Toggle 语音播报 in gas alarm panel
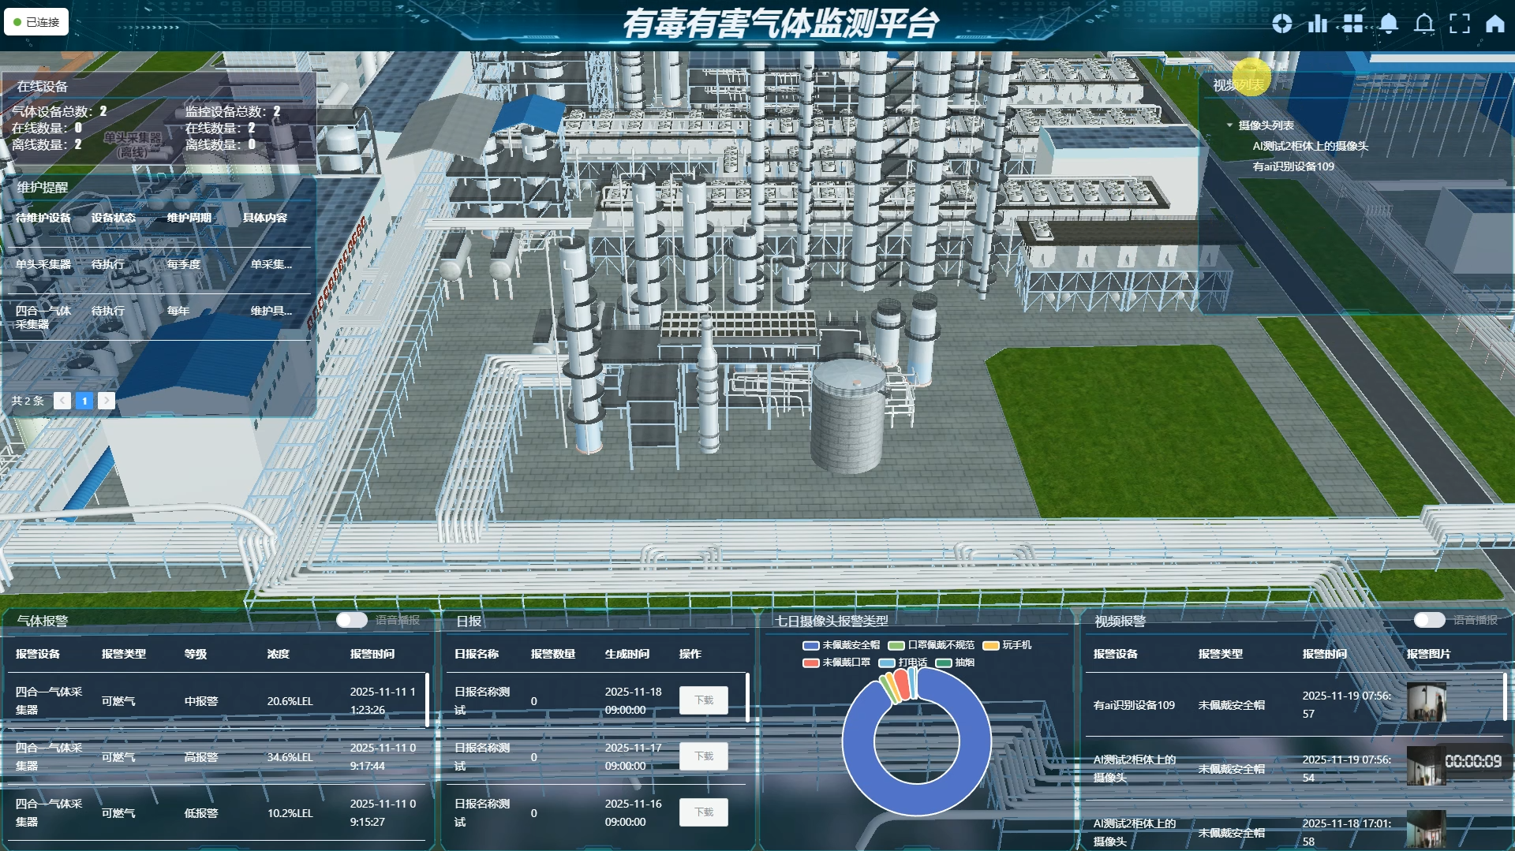The width and height of the screenshot is (1515, 851). click(x=352, y=620)
